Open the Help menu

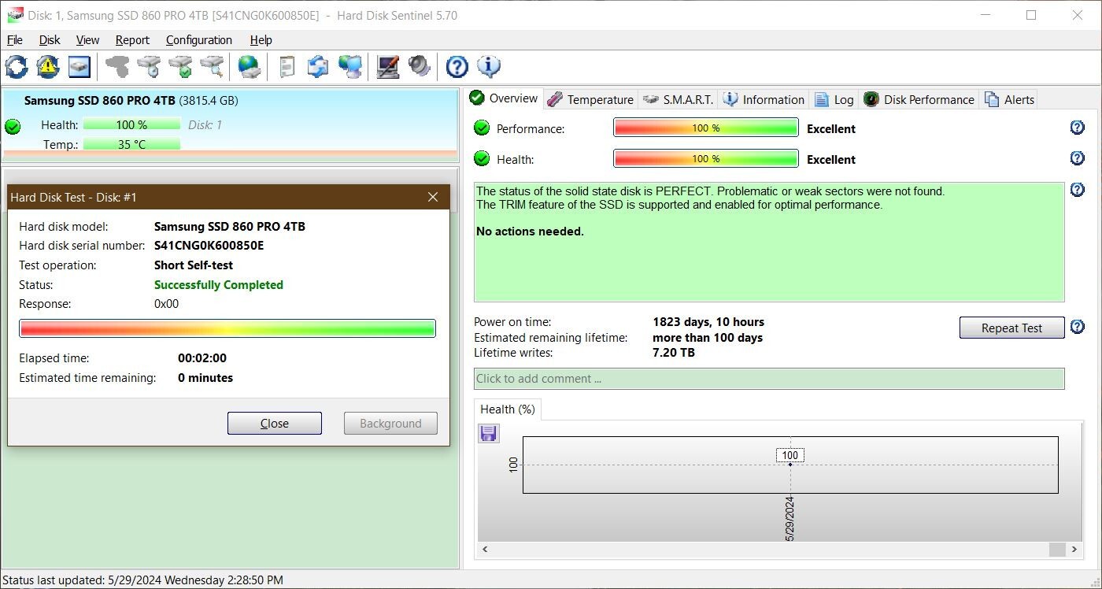point(261,40)
